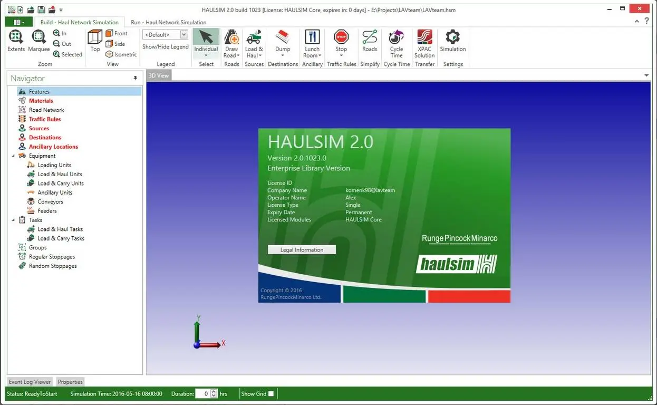Switch to Run - Haul Network Simulation tab
Viewport: 657px width, 405px height.
168,22
